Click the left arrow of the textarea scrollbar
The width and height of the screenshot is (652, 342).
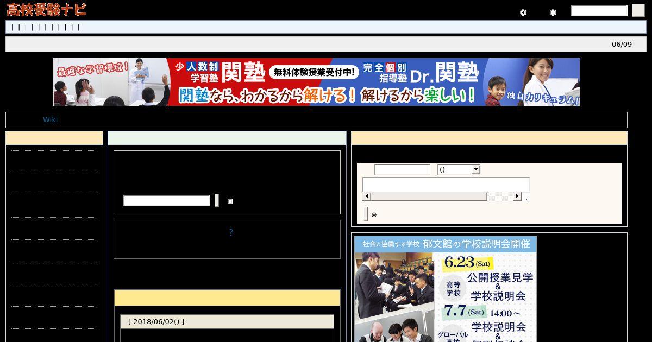click(367, 197)
